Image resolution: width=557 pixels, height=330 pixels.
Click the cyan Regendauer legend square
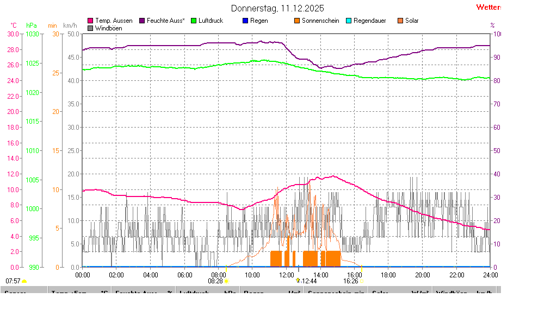point(348,21)
